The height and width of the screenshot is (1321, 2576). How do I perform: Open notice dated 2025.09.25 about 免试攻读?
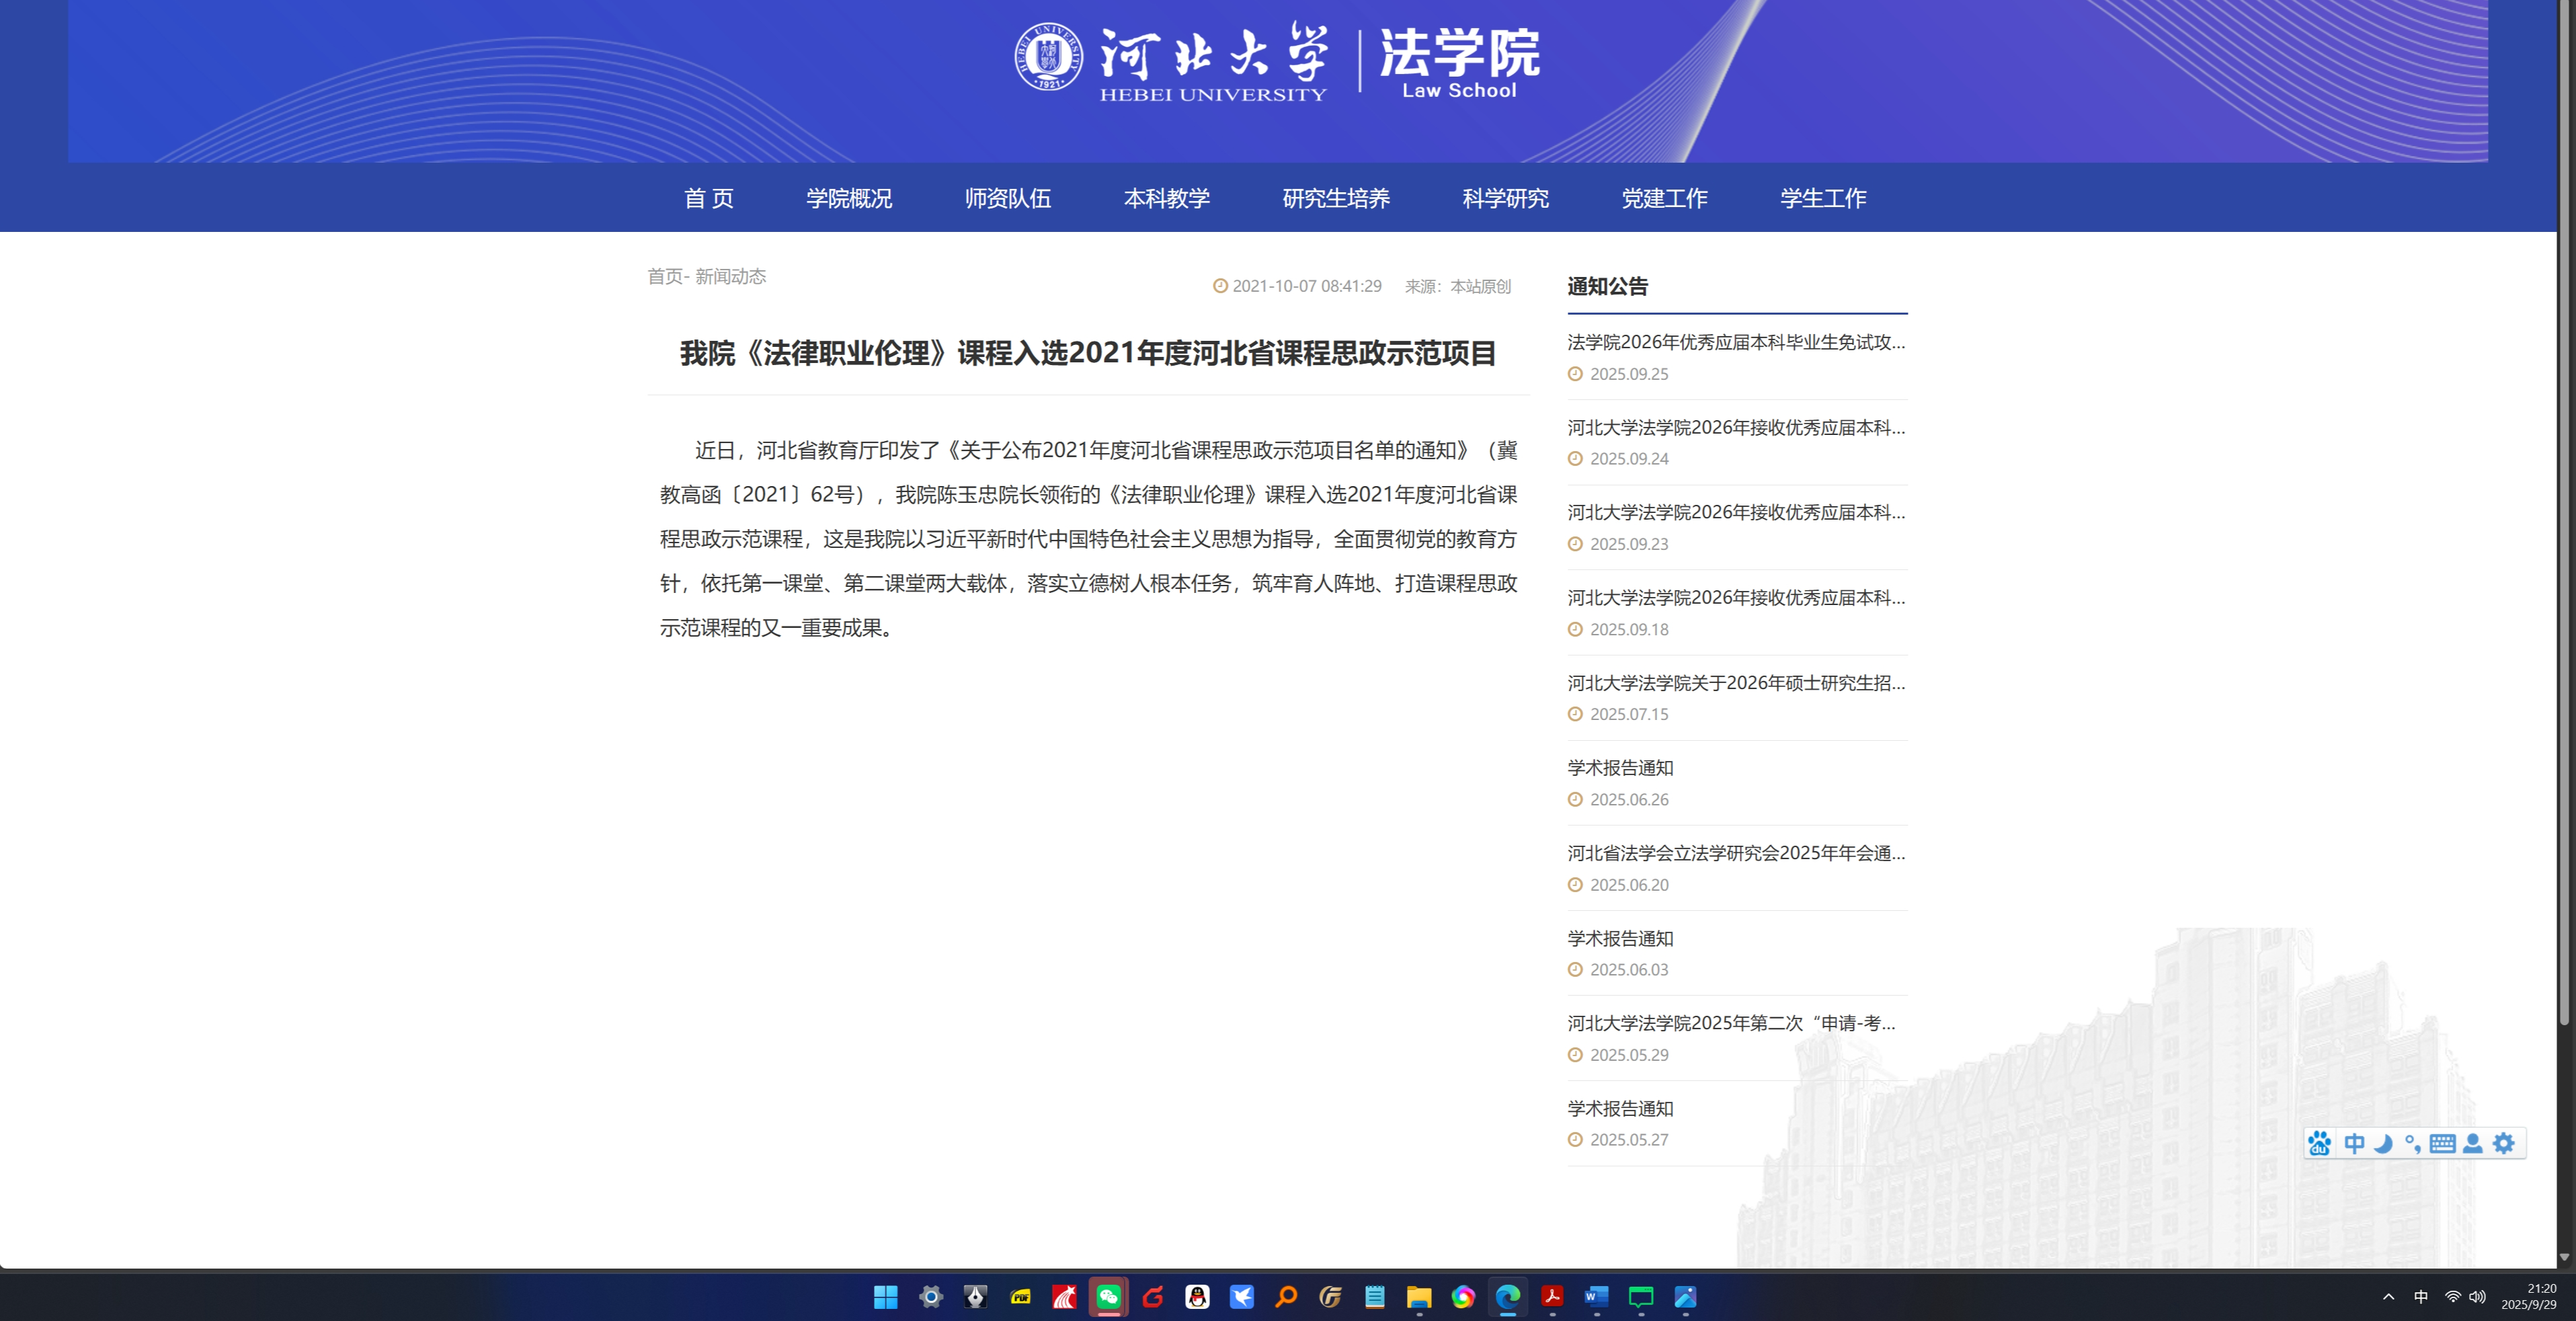pyautogui.click(x=1735, y=342)
